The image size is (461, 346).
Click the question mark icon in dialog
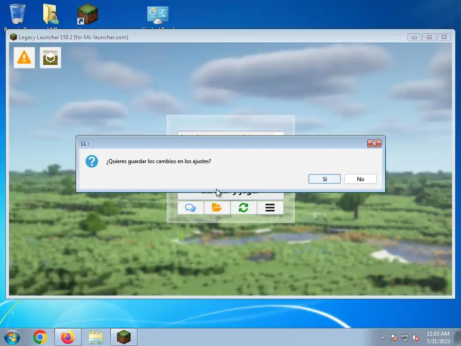coord(92,161)
